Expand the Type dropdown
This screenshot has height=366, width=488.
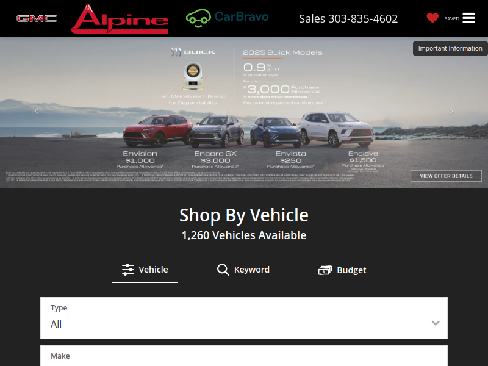click(x=244, y=318)
